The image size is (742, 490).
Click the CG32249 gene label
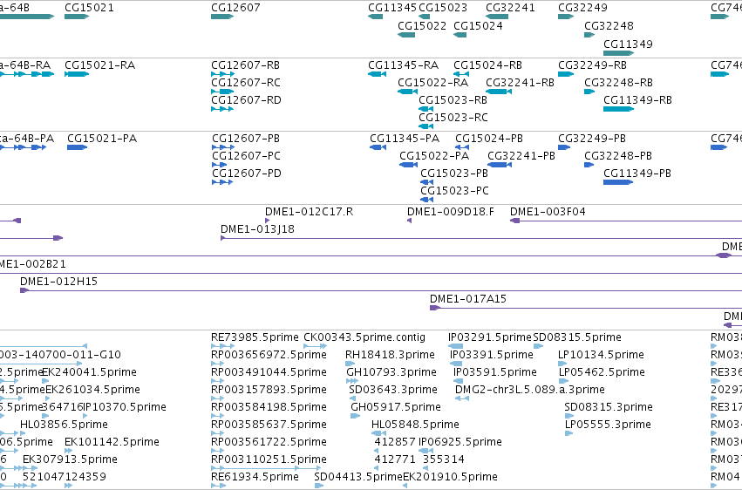[582, 8]
